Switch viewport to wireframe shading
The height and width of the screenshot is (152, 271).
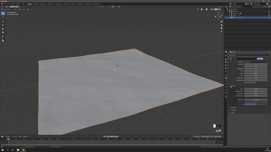pos(214,9)
